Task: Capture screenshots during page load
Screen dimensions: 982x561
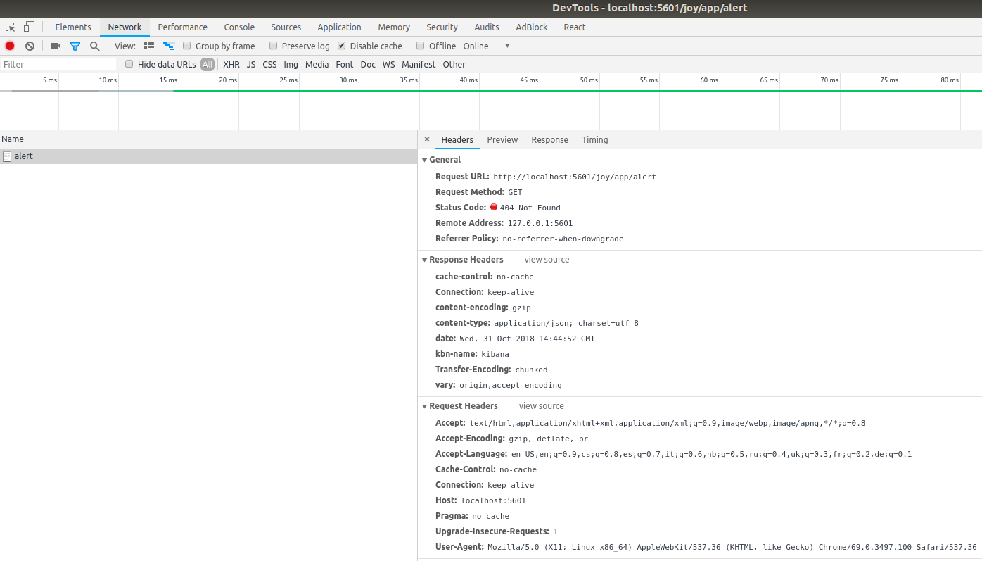Action: point(56,45)
